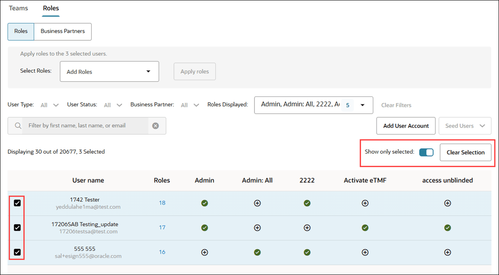Viewport: 499px width, 275px height.
Task: Uncheck the 555 555 row checkbox
Action: pos(17,252)
